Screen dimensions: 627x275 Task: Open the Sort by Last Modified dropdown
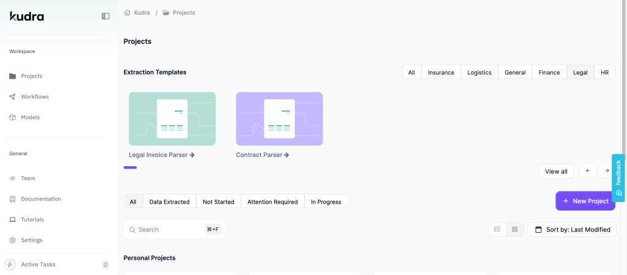click(x=572, y=229)
